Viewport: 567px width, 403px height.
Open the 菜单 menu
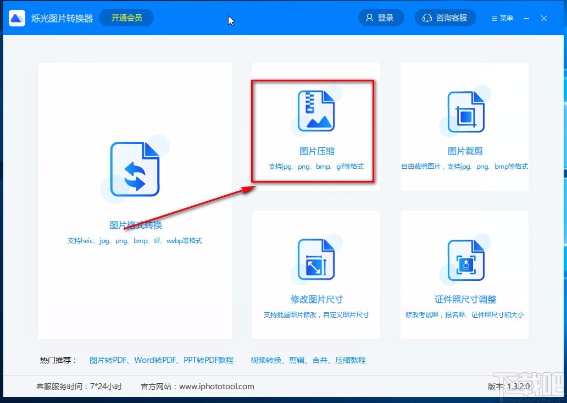[501, 17]
